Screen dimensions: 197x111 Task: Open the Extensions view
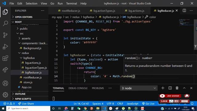(x=5, y=58)
